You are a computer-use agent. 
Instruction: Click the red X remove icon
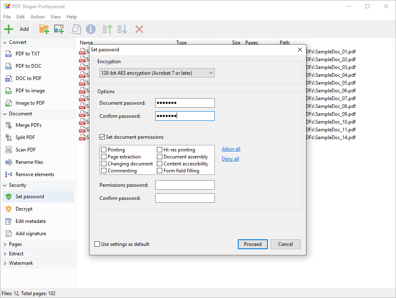pyautogui.click(x=139, y=29)
